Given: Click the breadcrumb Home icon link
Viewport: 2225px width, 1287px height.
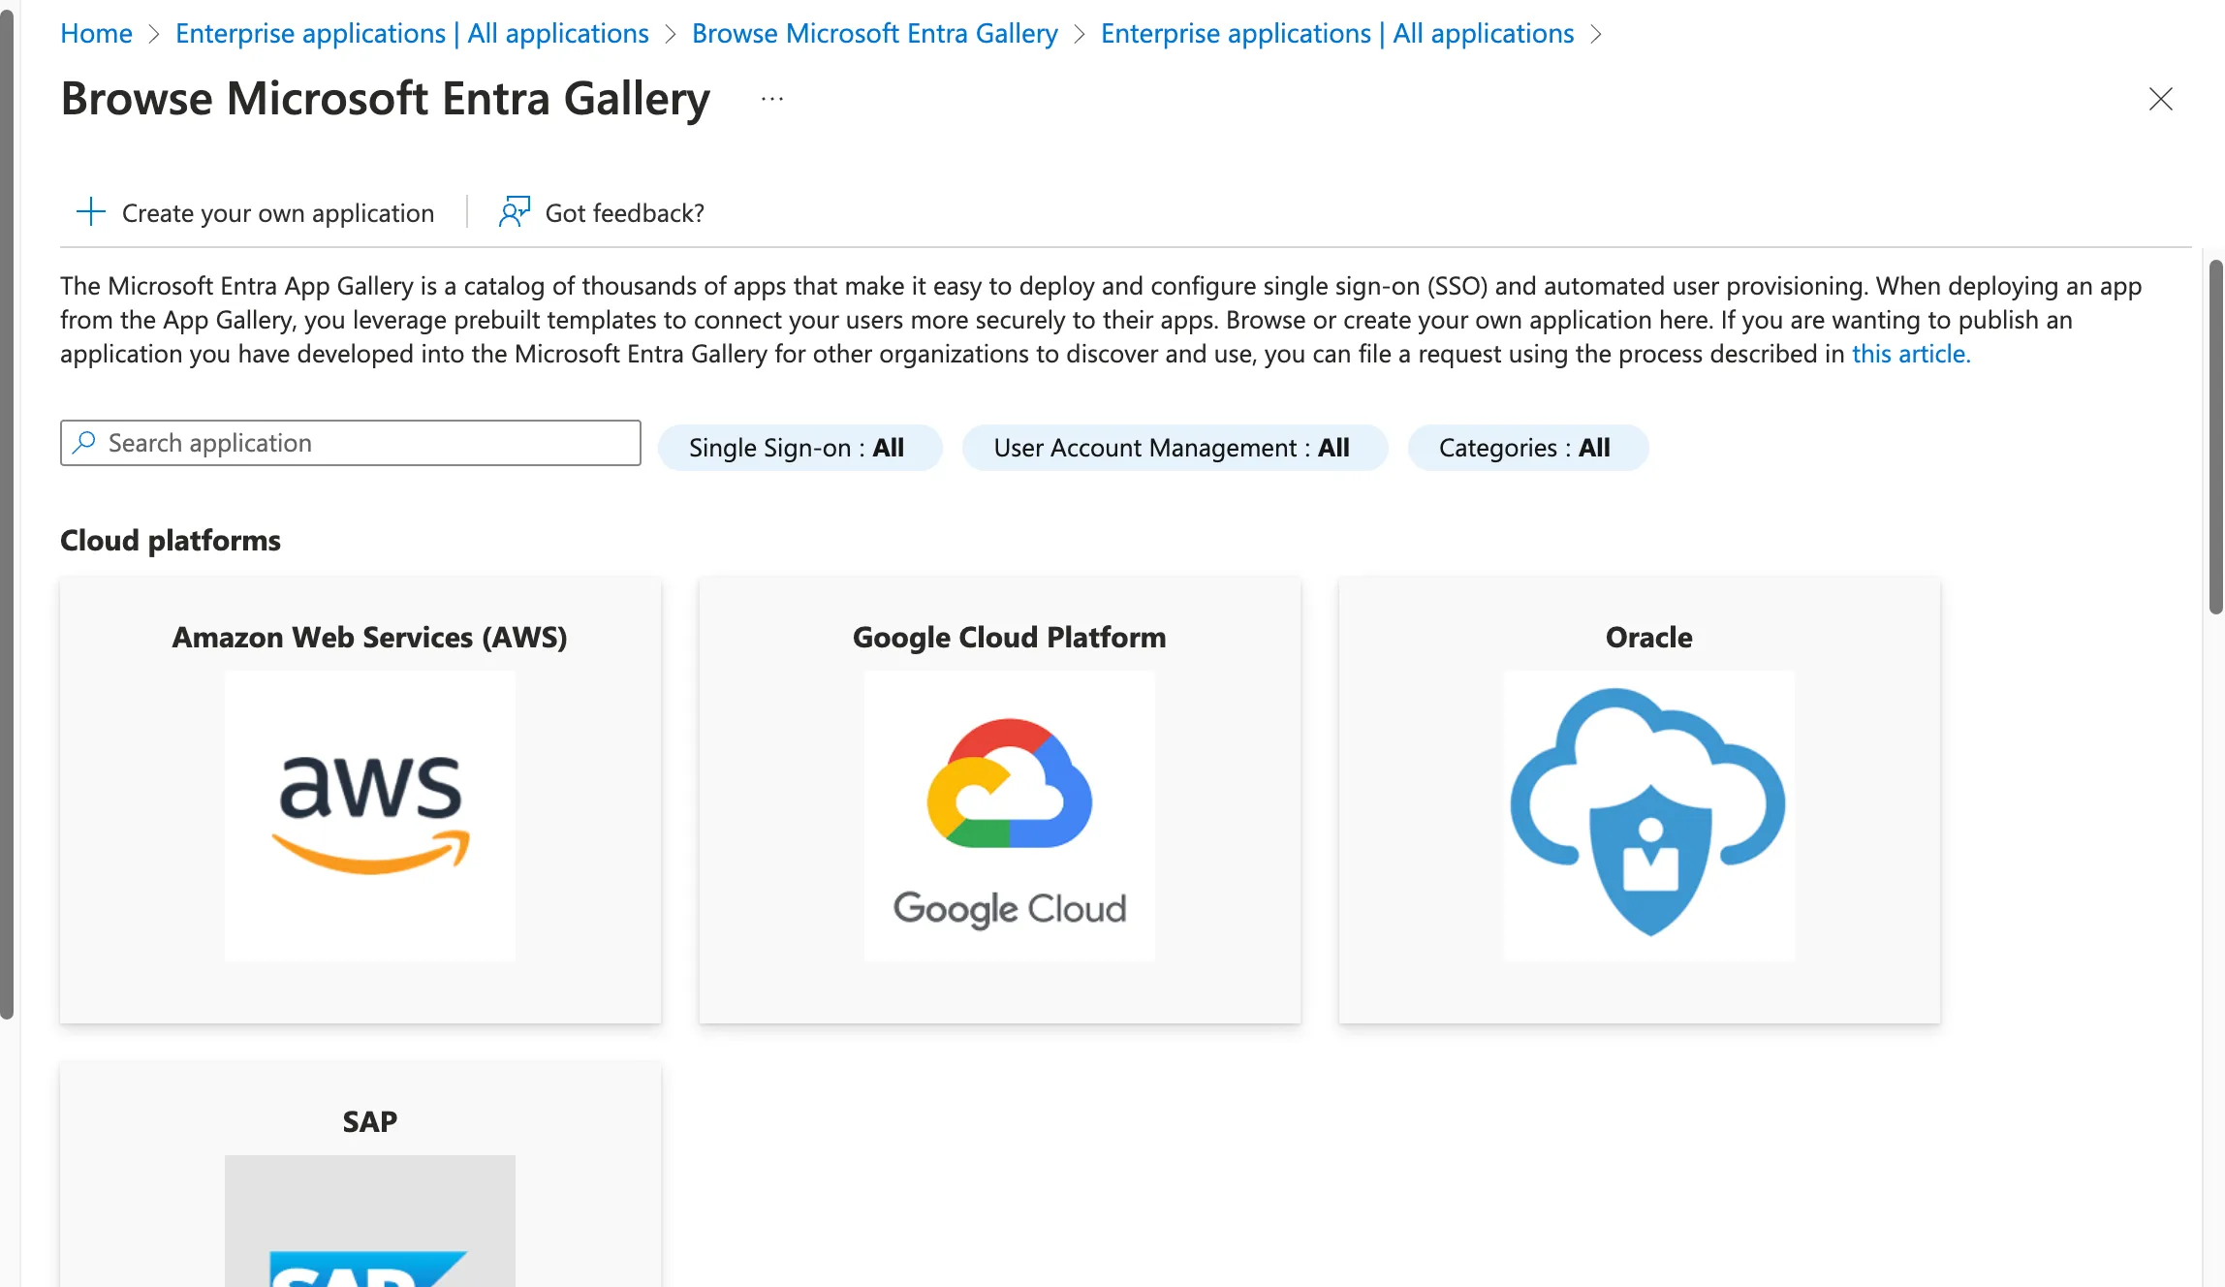Looking at the screenshot, I should point(97,31).
